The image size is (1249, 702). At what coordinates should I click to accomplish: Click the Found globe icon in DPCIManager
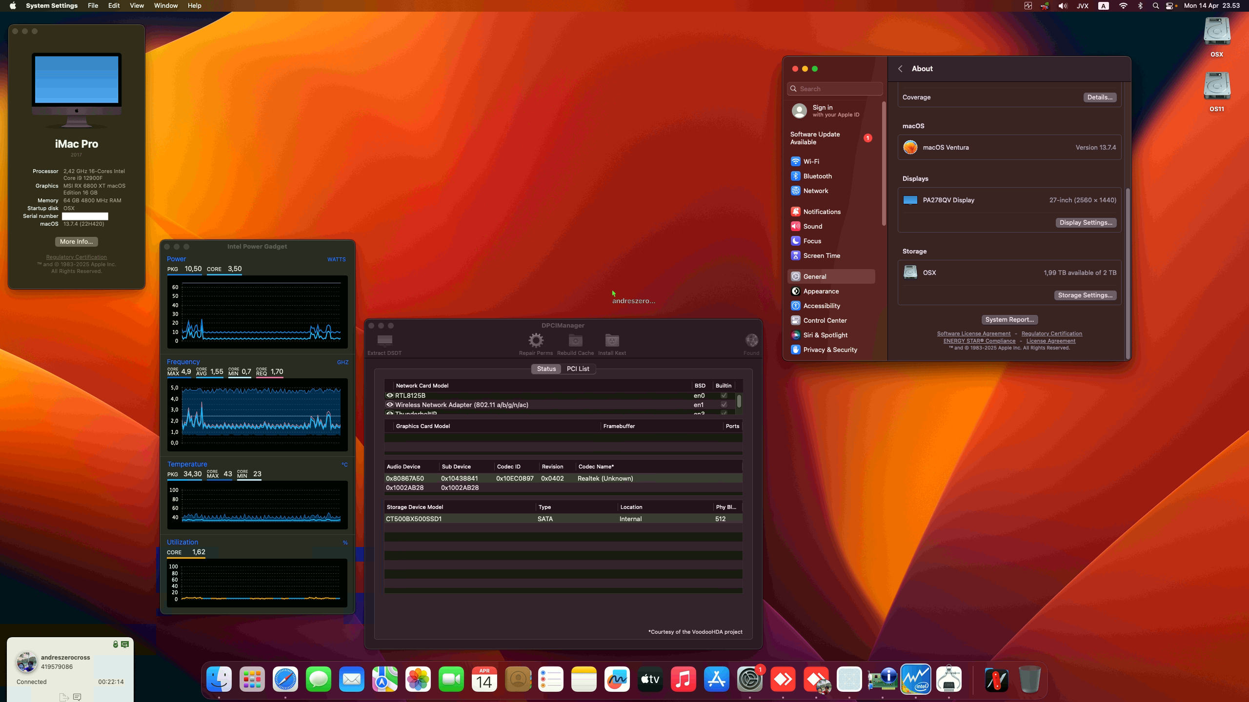[750, 341]
